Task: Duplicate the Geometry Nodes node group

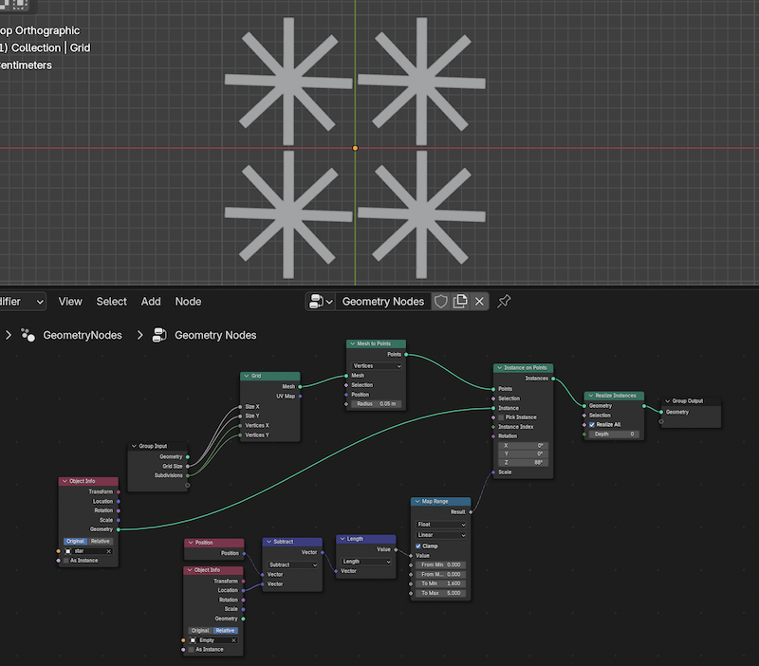Action: pyautogui.click(x=460, y=302)
